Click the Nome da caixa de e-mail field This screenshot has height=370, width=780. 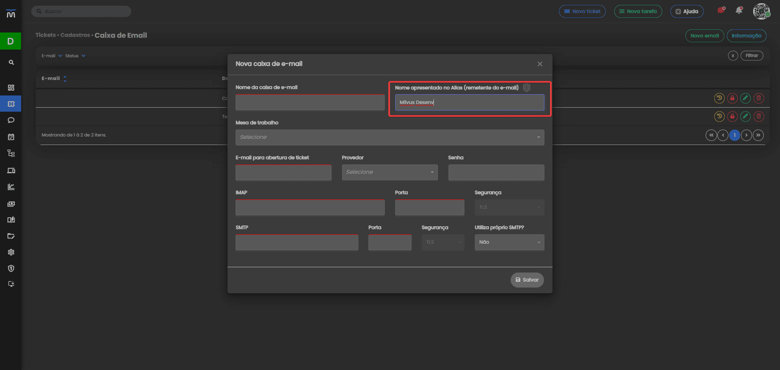coord(310,102)
